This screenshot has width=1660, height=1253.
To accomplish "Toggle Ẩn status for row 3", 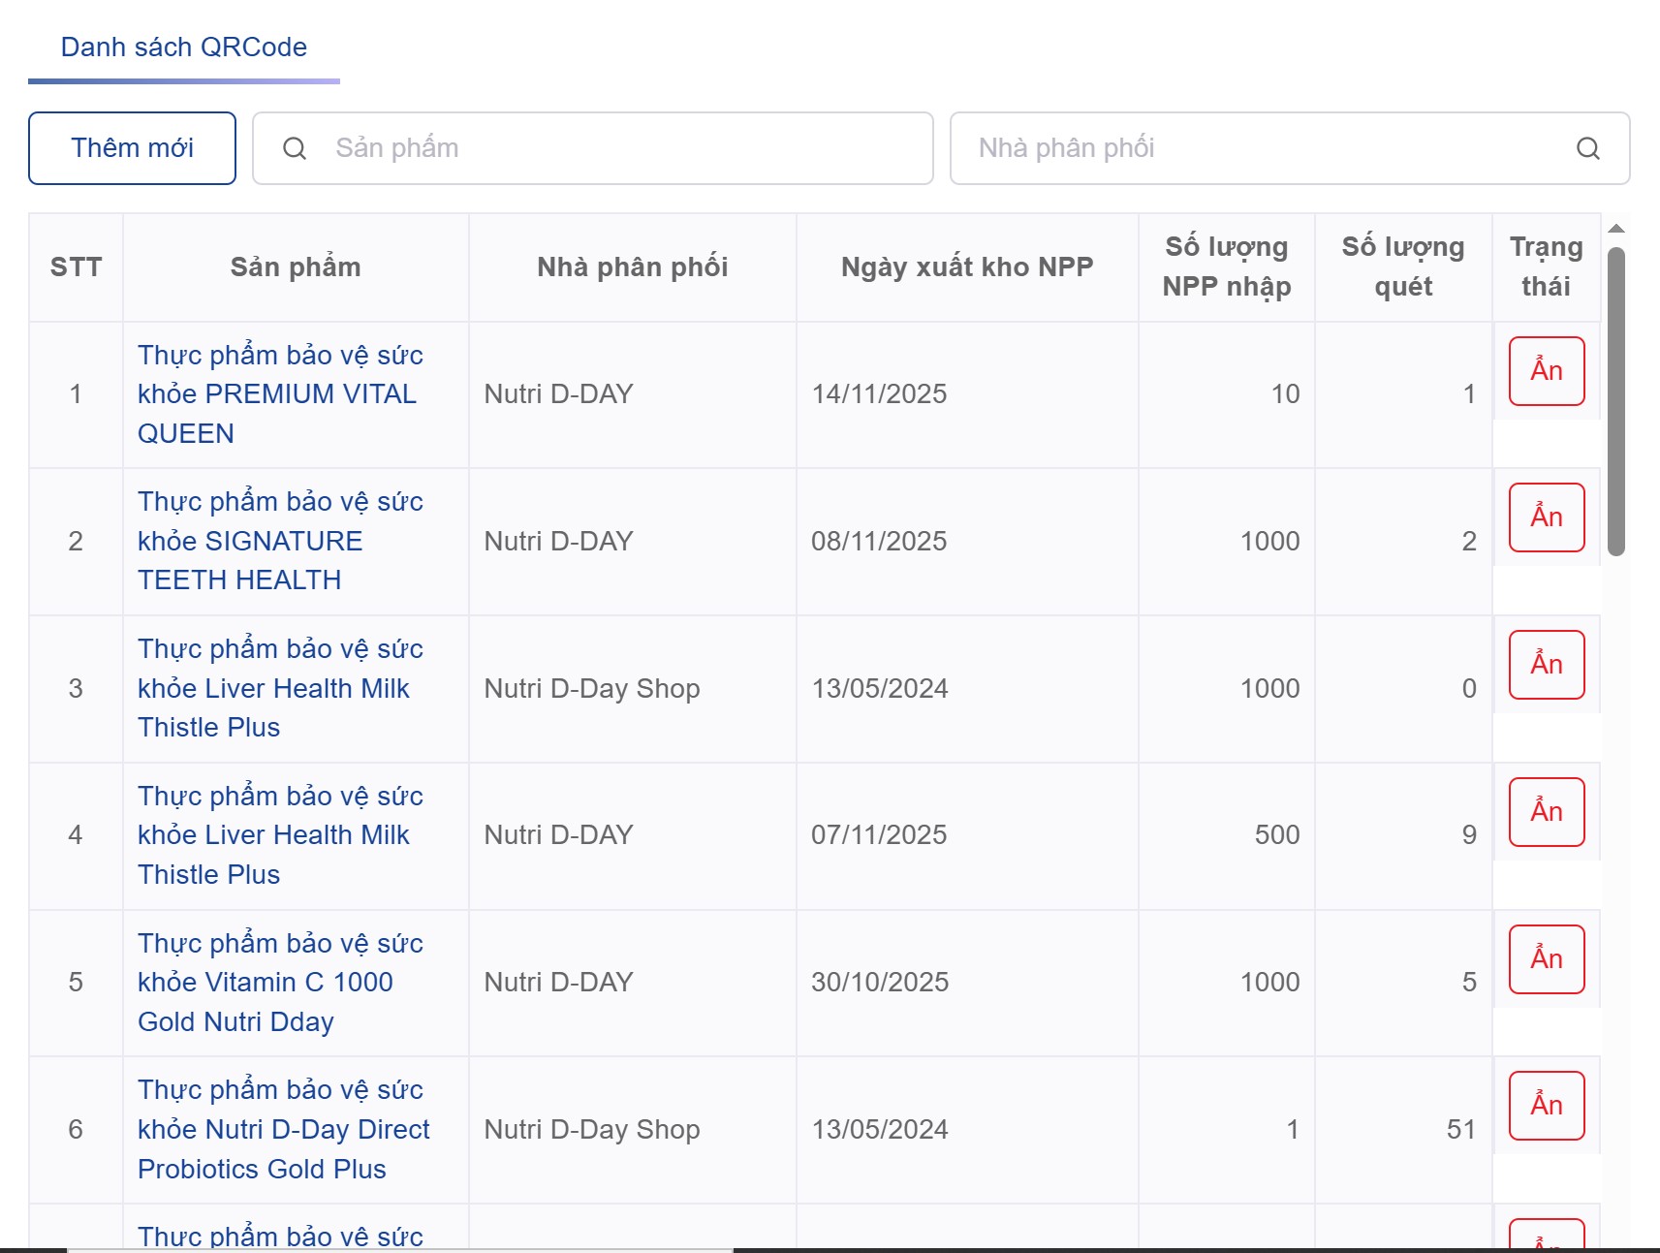I will 1546,665.
